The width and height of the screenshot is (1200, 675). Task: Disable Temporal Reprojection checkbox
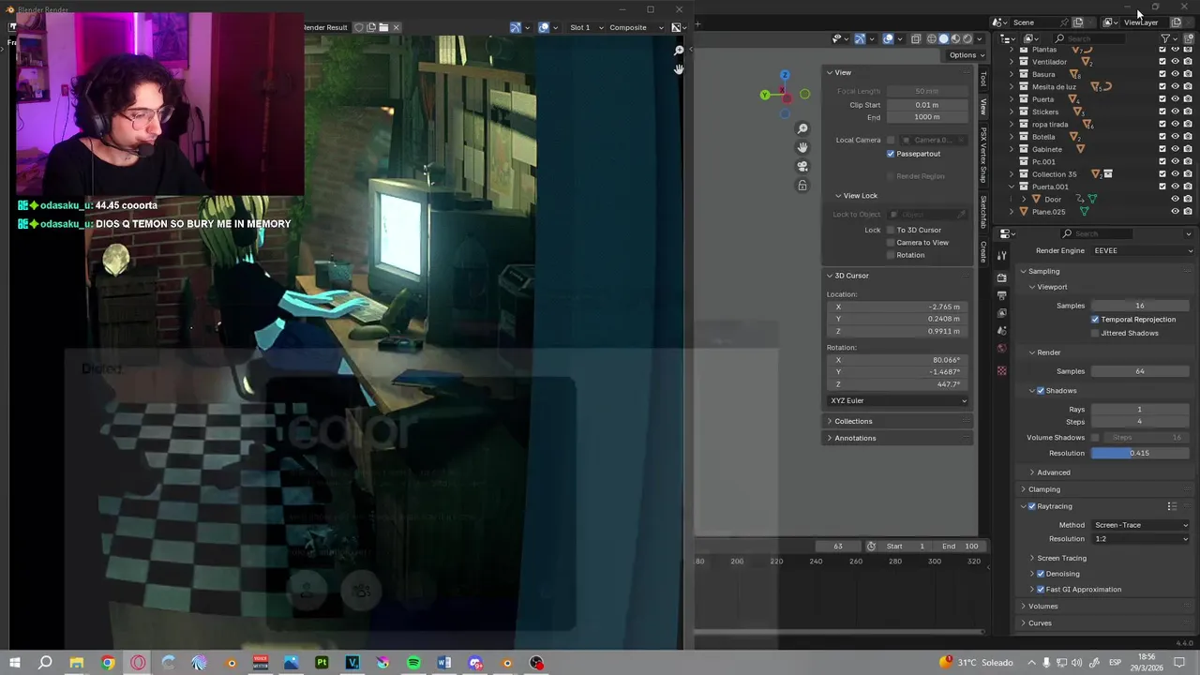click(1095, 320)
